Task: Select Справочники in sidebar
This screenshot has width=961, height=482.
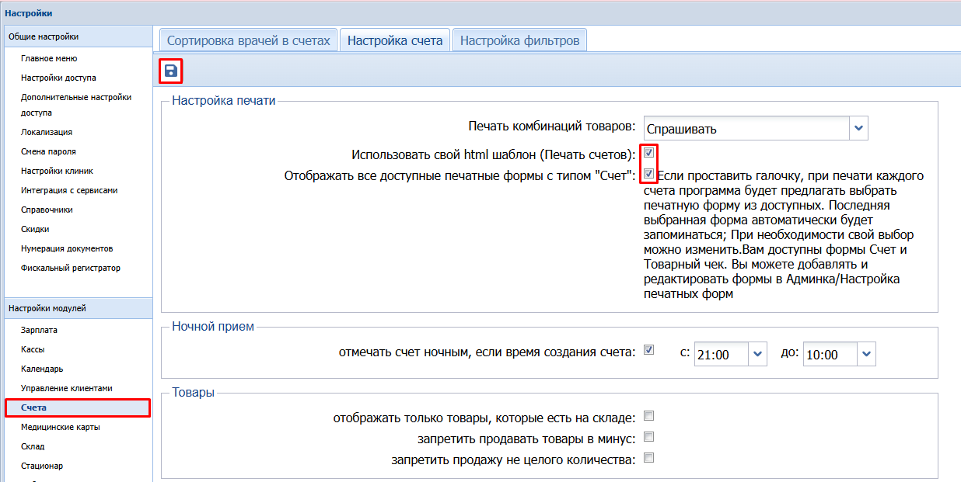Action: pyautogui.click(x=47, y=210)
